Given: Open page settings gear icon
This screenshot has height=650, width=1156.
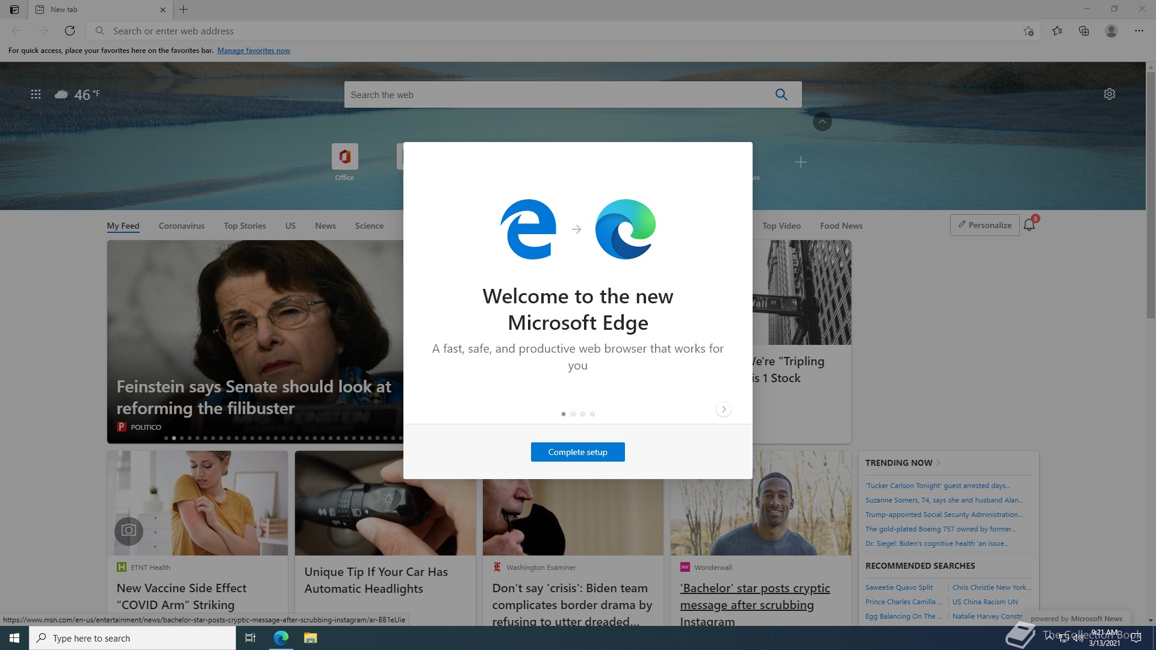Looking at the screenshot, I should coord(1109,94).
